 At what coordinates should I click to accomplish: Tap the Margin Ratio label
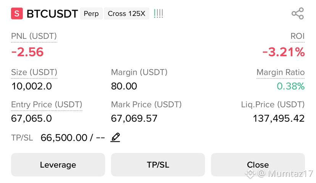pyautogui.click(x=281, y=72)
